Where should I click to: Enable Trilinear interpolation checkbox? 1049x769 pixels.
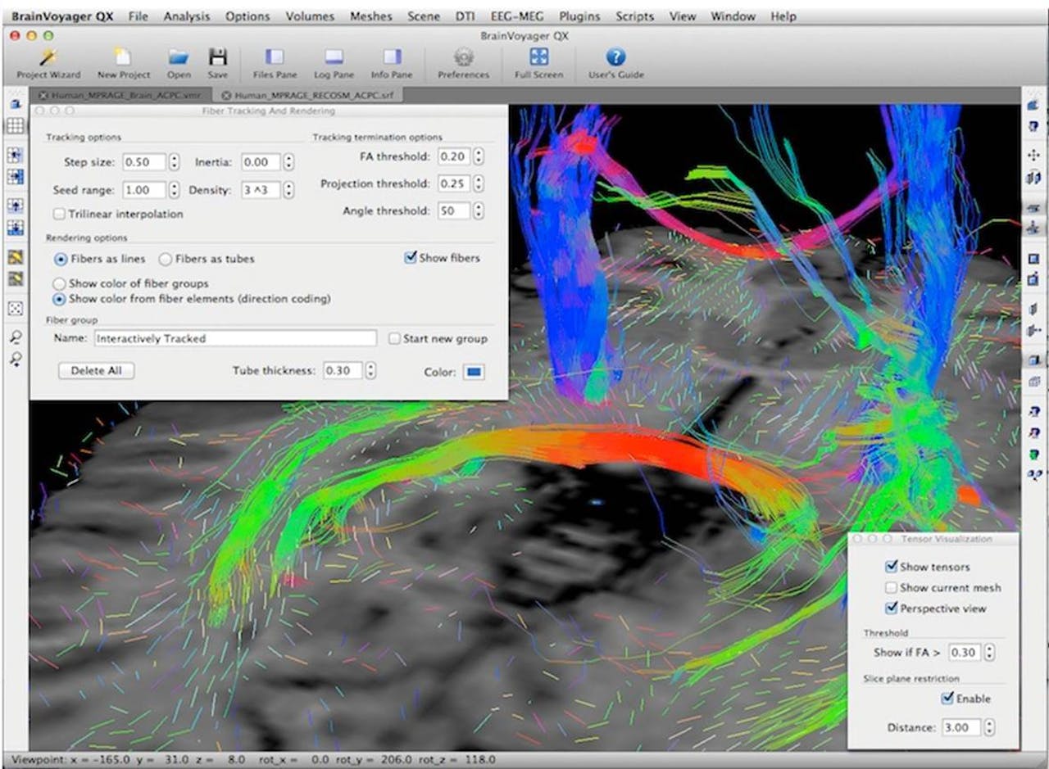pos(59,214)
